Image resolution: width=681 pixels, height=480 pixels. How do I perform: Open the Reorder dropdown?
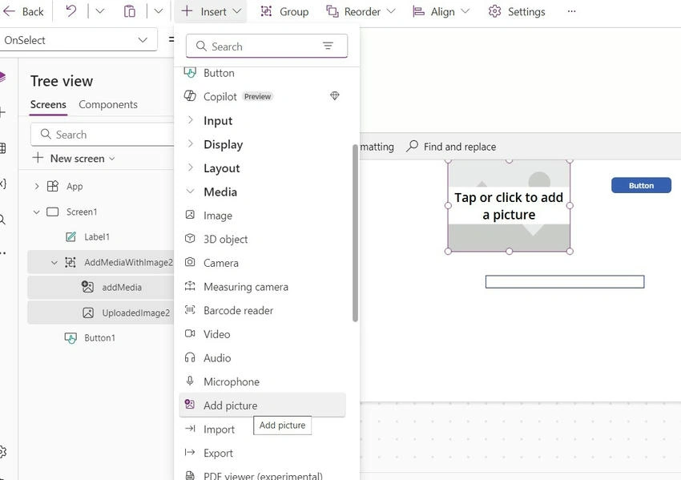[361, 12]
